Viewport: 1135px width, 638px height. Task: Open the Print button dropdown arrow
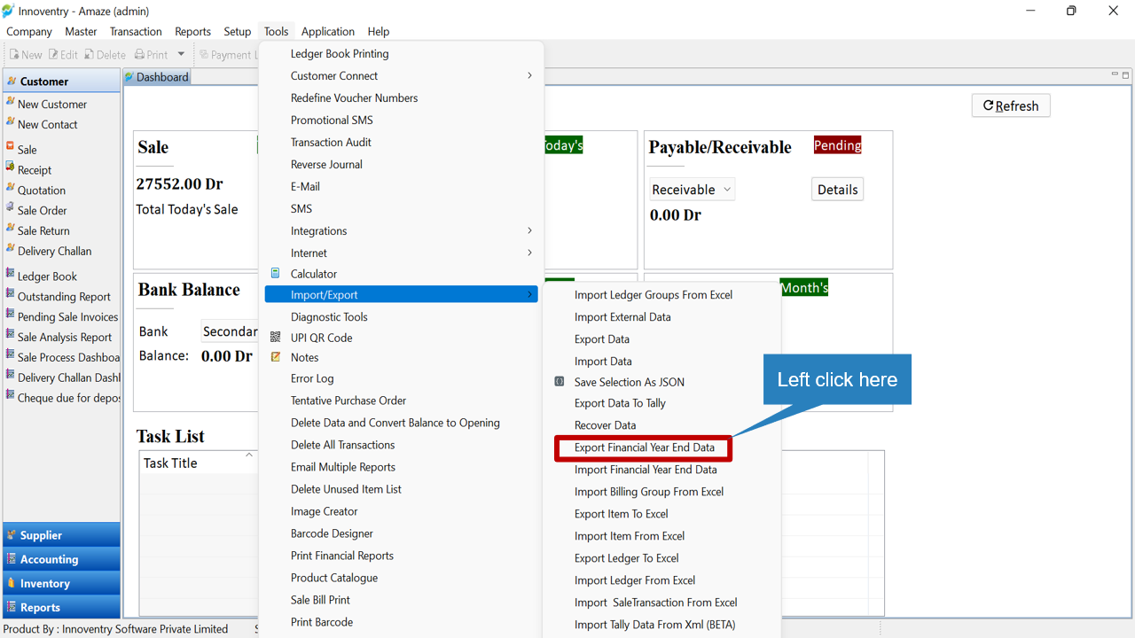click(181, 54)
